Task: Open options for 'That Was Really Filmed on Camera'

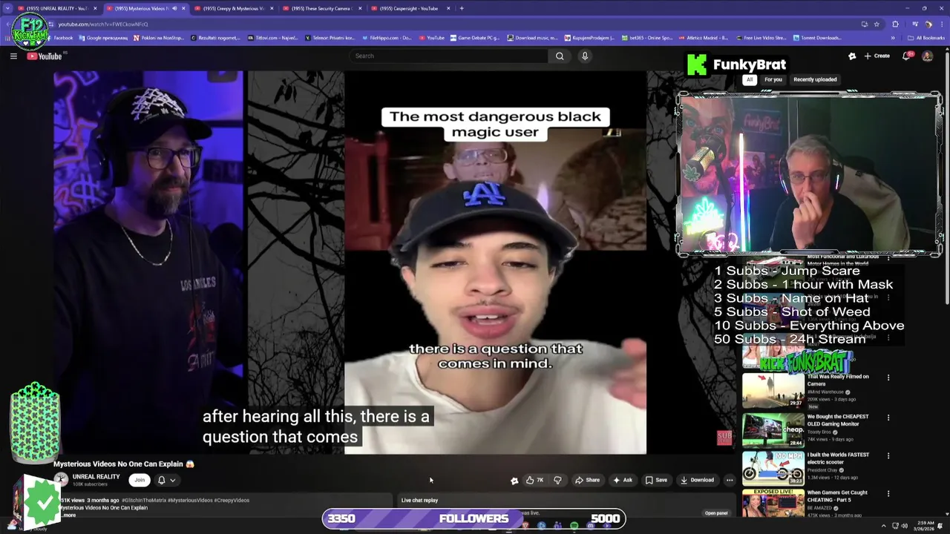Action: (888, 378)
